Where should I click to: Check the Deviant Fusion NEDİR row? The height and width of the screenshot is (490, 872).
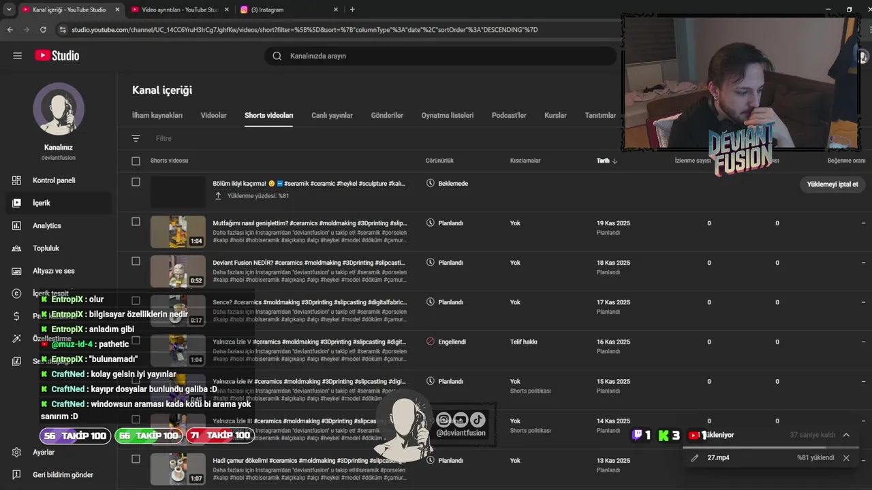pyautogui.click(x=136, y=261)
